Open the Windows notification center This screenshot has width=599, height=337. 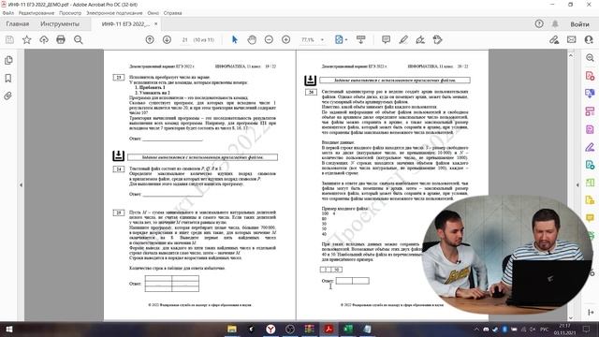pos(587,329)
